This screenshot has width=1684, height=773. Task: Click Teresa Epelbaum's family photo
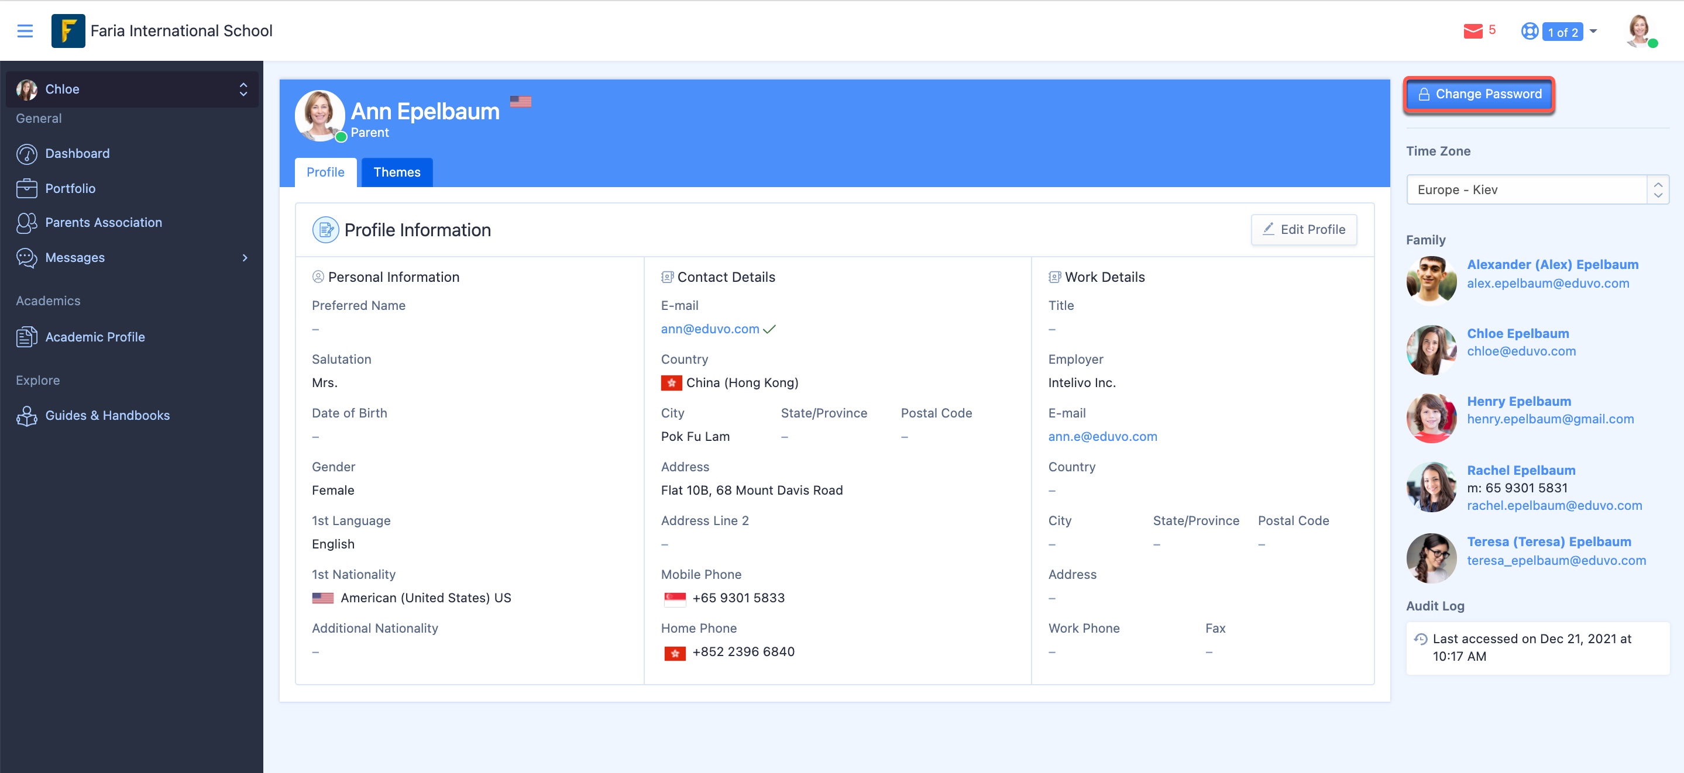1432,558
